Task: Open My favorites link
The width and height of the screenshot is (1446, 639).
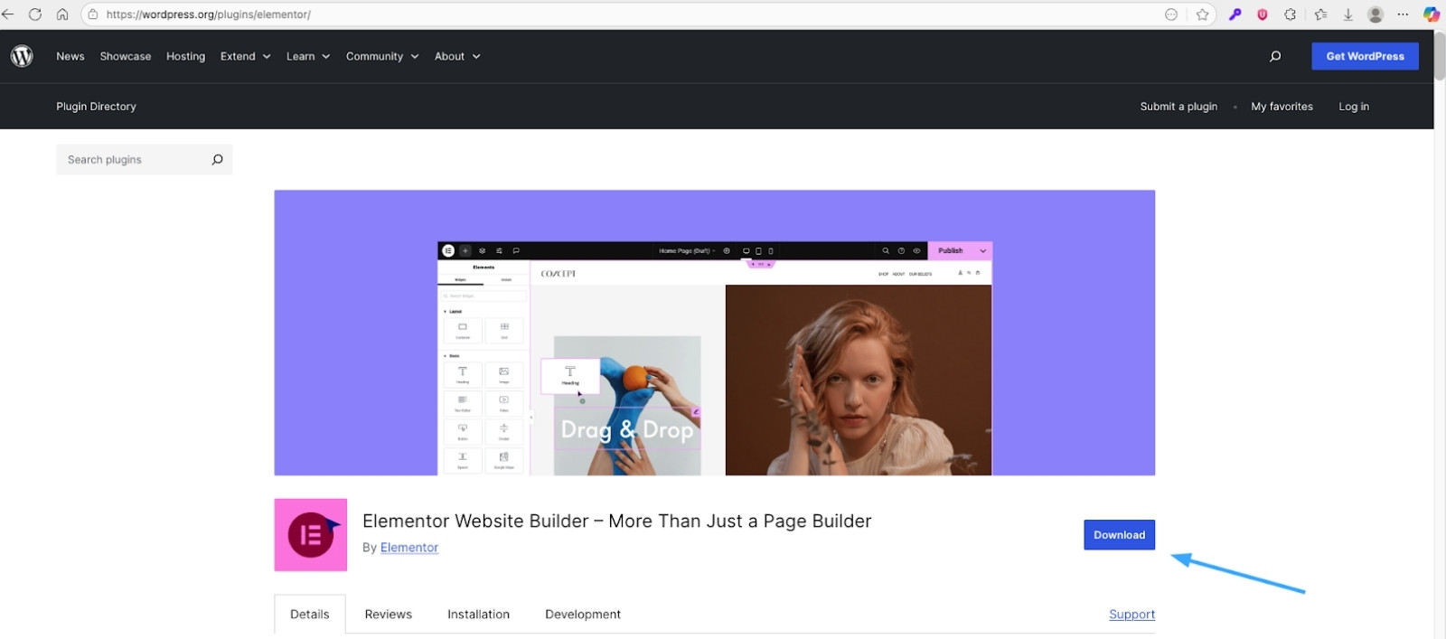Action: (1282, 107)
